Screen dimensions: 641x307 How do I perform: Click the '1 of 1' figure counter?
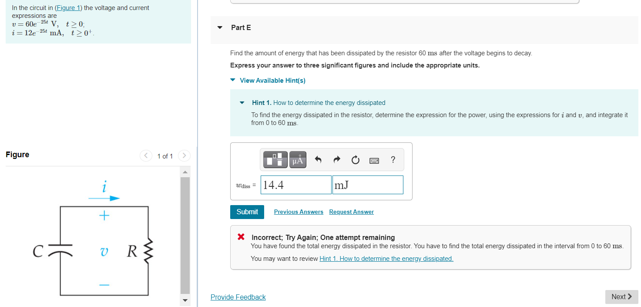165,156
